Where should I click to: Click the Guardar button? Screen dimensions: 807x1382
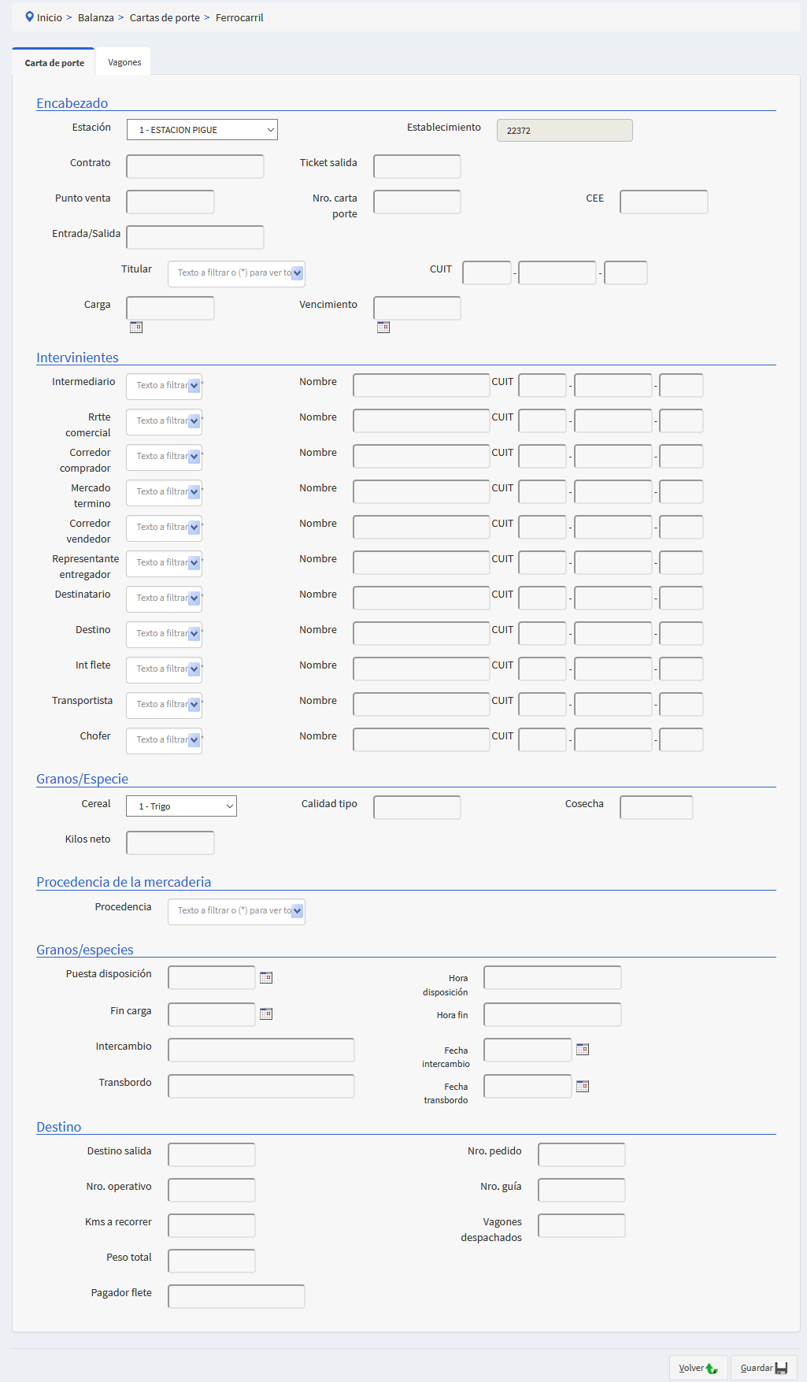pos(763,1368)
